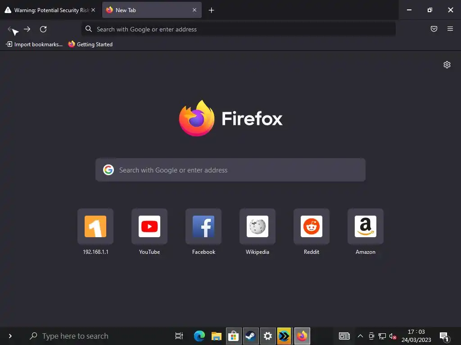Image resolution: width=461 pixels, height=345 pixels.
Task: Open the Save to Pocket icon
Action: 434,29
